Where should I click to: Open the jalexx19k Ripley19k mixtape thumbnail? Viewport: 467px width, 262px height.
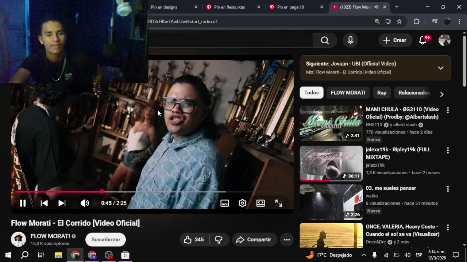coord(331,164)
